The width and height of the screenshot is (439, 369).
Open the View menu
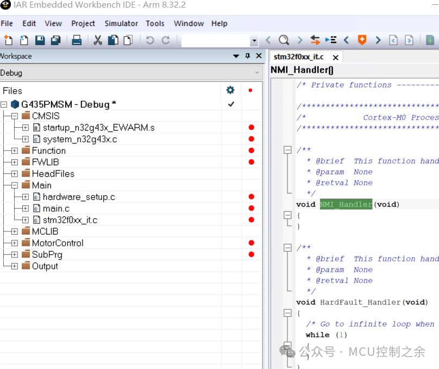[53, 23]
